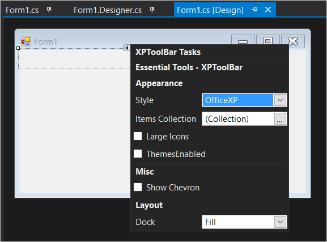
Task: Close the Form1 designer form
Action: pos(293,41)
